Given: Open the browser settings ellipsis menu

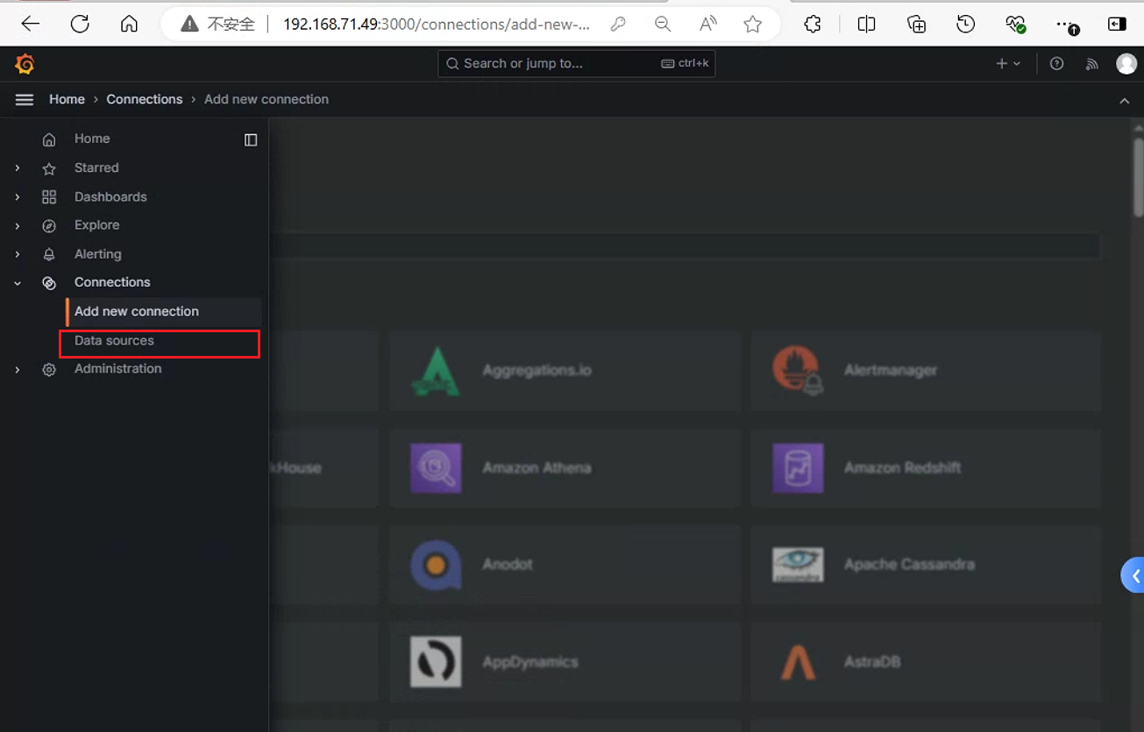Looking at the screenshot, I should [1065, 25].
